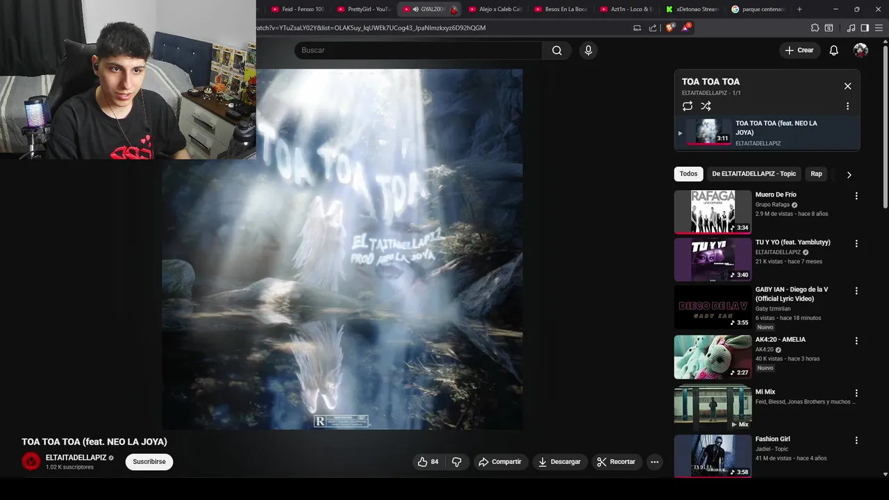Switch to Azt1n - Loco tab
This screenshot has height=500, width=889.
click(x=626, y=9)
